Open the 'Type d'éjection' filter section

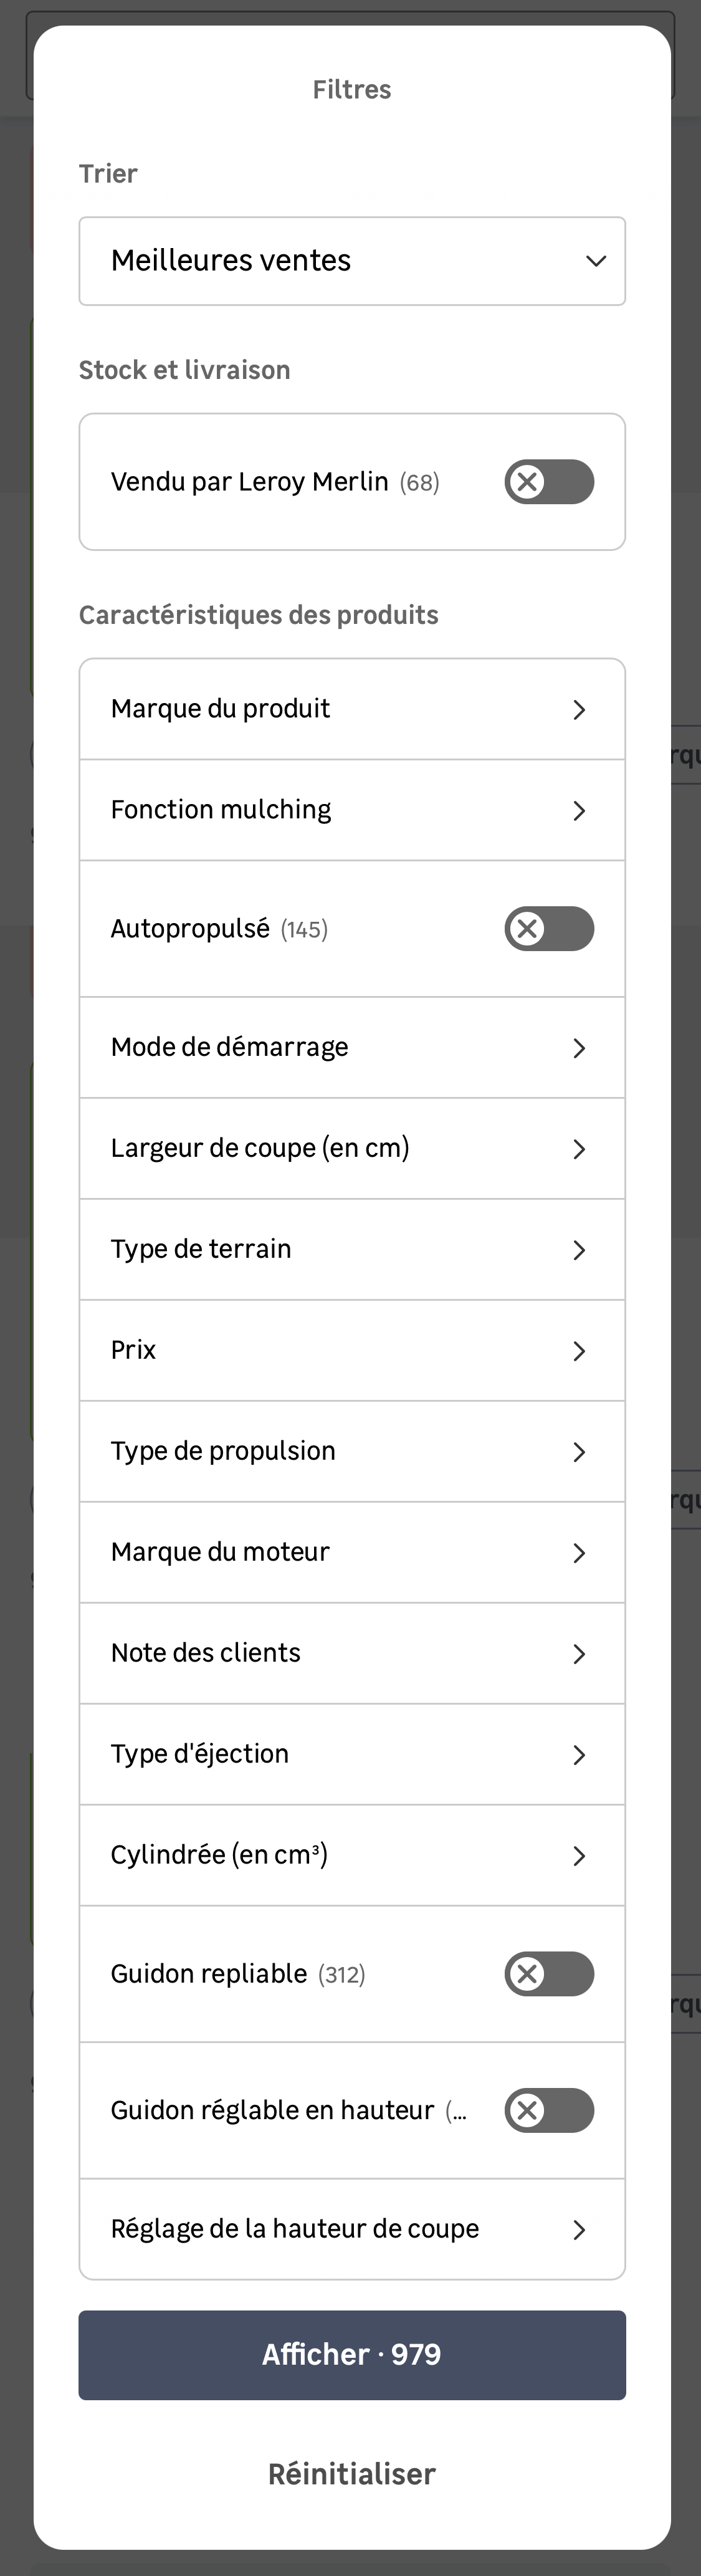tap(352, 1753)
